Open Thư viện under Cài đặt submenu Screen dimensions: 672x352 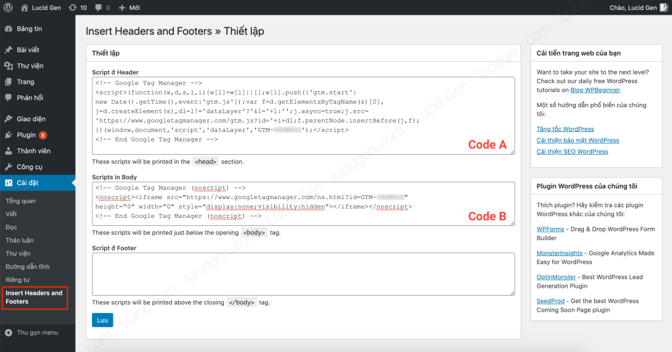18,253
